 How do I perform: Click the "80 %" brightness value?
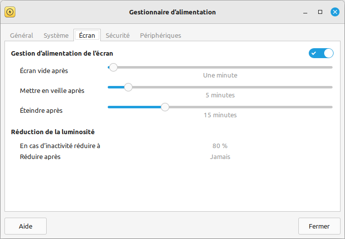pyautogui.click(x=220, y=146)
